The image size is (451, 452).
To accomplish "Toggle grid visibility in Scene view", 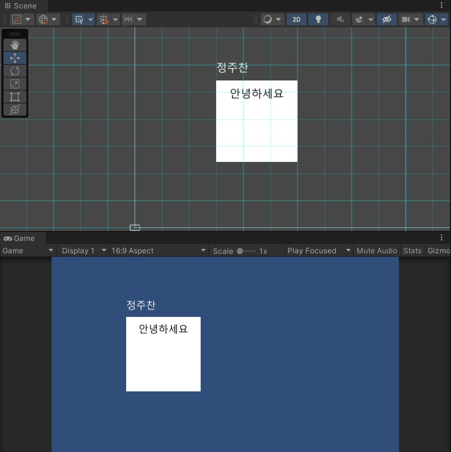I will 78,19.
